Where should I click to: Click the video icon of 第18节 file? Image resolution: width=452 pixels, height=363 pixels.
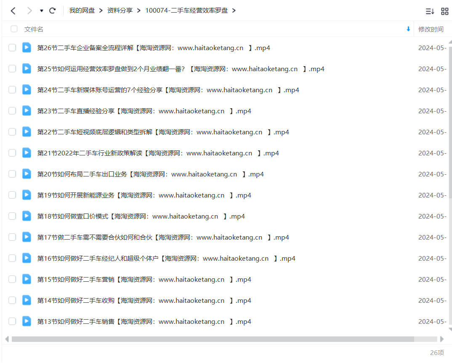tap(27, 216)
